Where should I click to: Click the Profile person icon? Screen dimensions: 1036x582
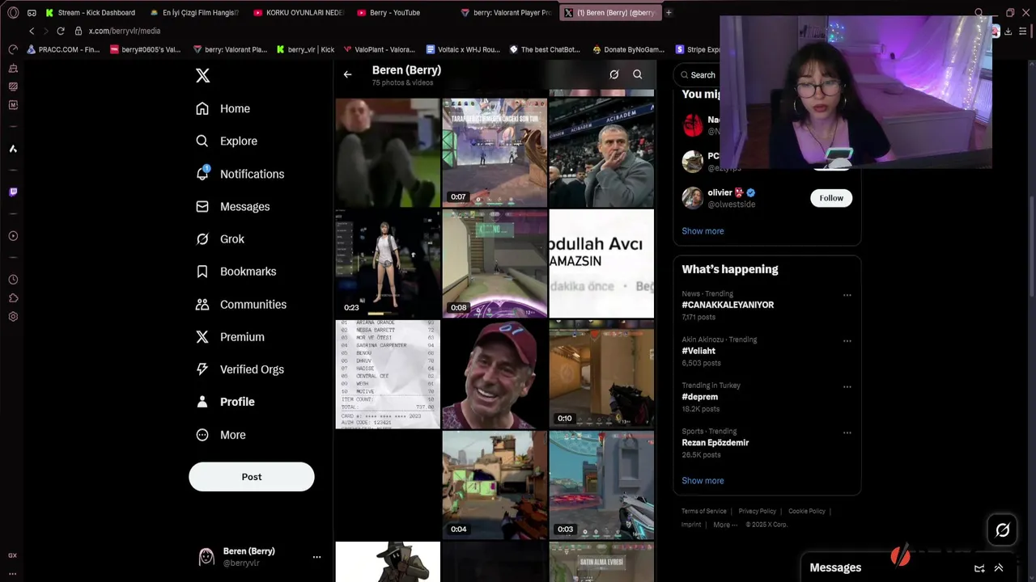point(202,402)
